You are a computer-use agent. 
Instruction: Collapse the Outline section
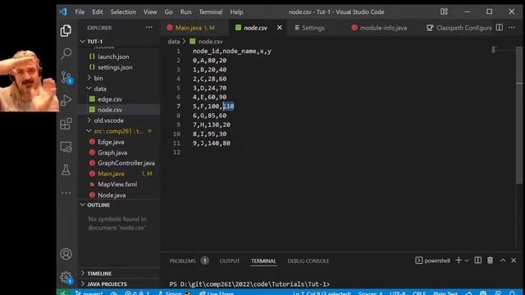tap(119, 205)
